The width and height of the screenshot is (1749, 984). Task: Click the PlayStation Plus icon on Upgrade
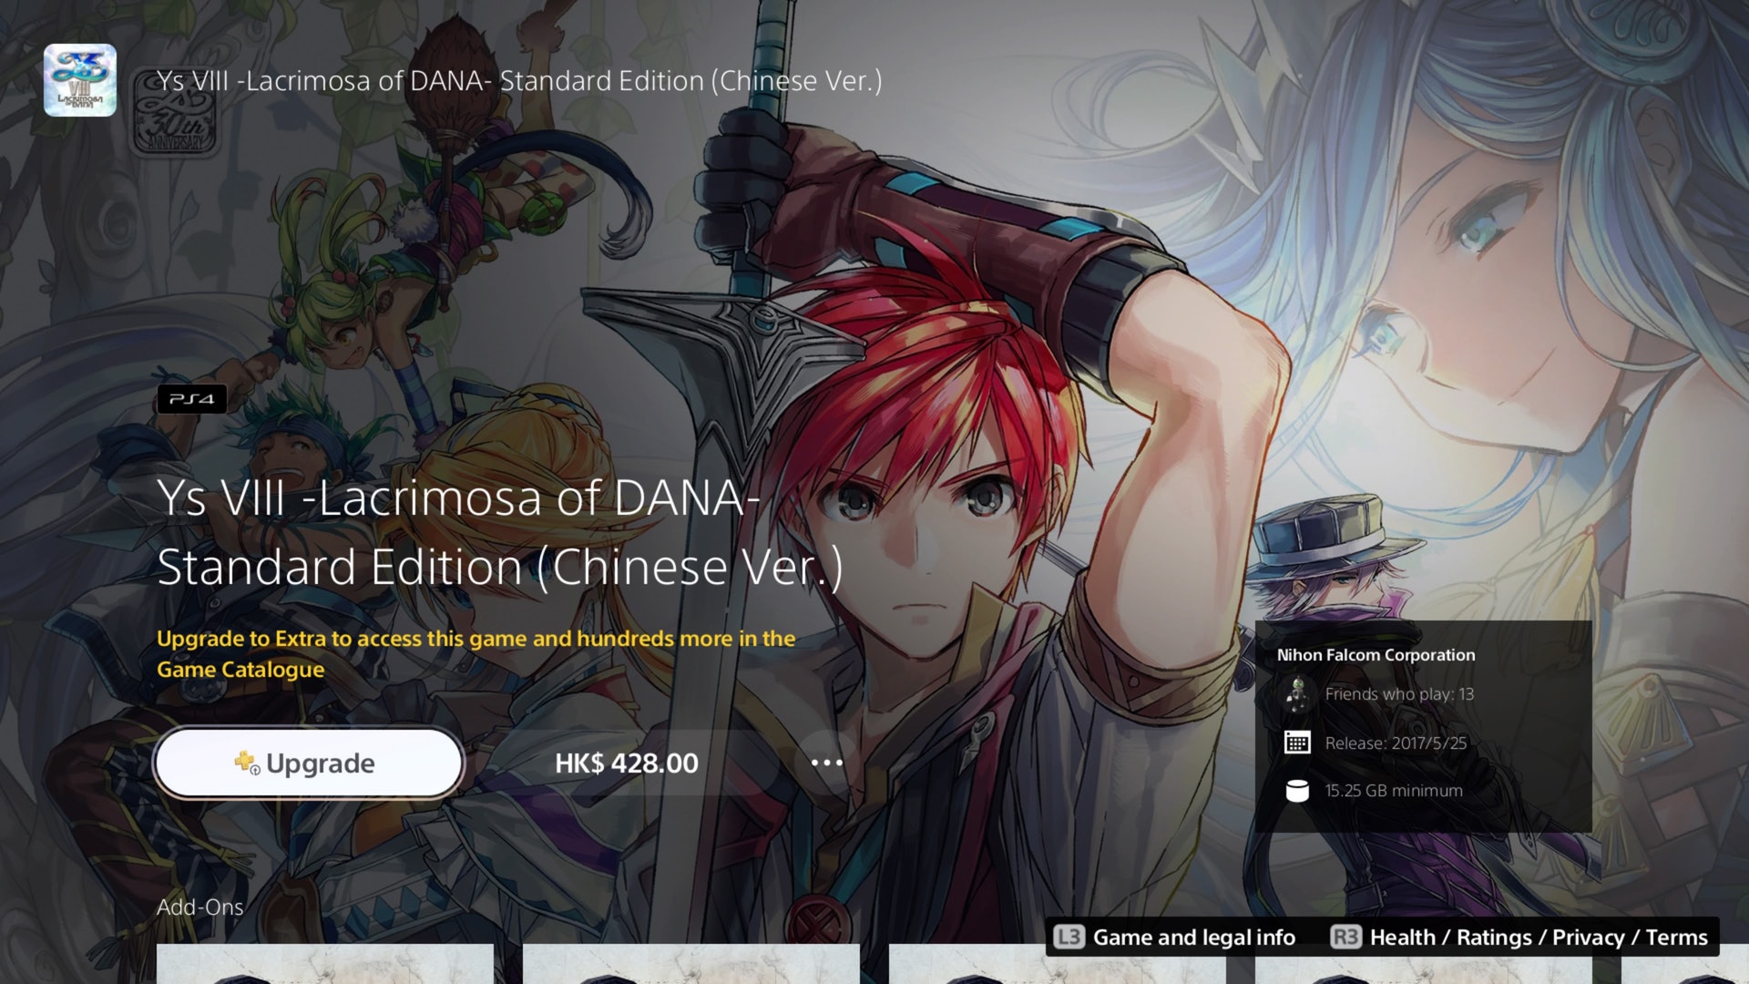[247, 763]
